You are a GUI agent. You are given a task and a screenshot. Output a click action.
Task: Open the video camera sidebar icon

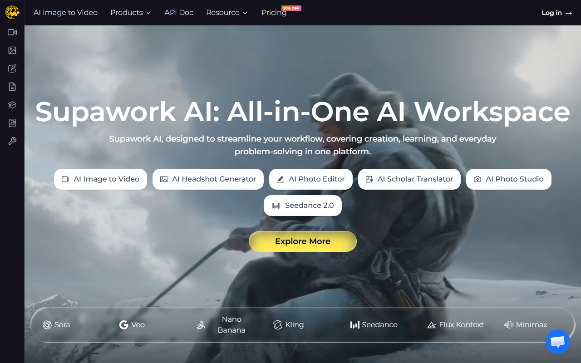tap(12, 32)
